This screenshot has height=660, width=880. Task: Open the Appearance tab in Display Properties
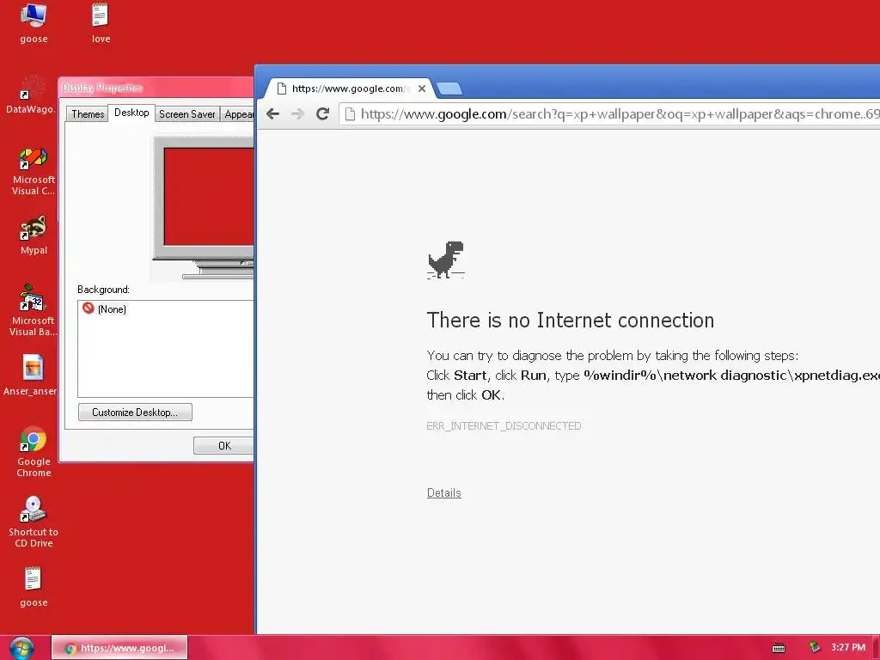pos(238,114)
